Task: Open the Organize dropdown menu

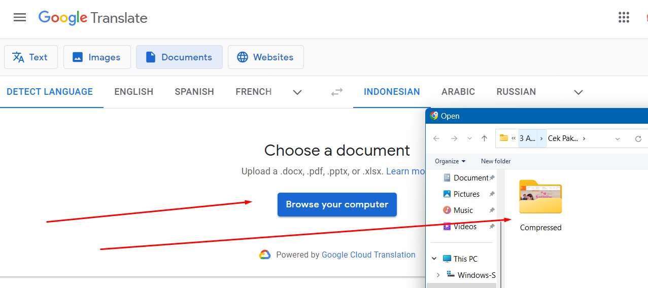Action: click(450, 161)
